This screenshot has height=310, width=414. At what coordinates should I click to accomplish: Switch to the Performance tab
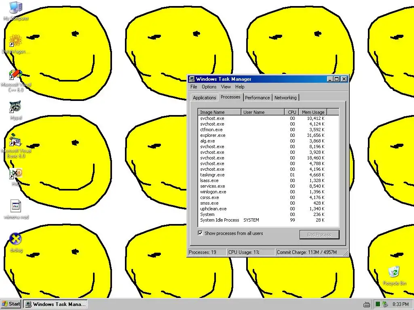[x=258, y=98]
